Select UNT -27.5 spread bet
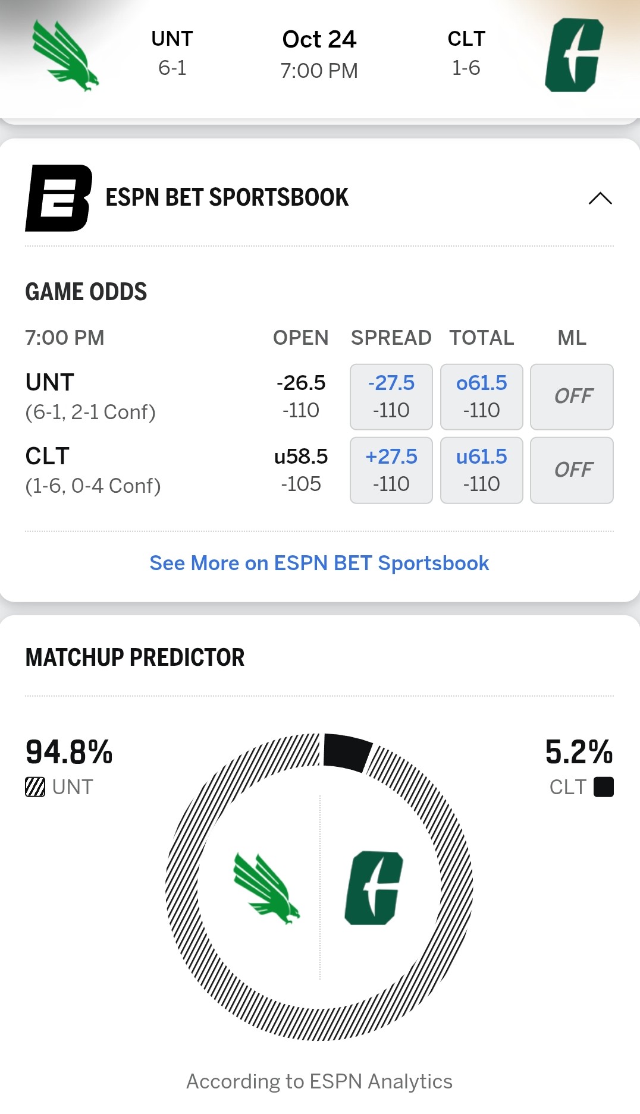Viewport: 640px width, 1114px height. [391, 396]
